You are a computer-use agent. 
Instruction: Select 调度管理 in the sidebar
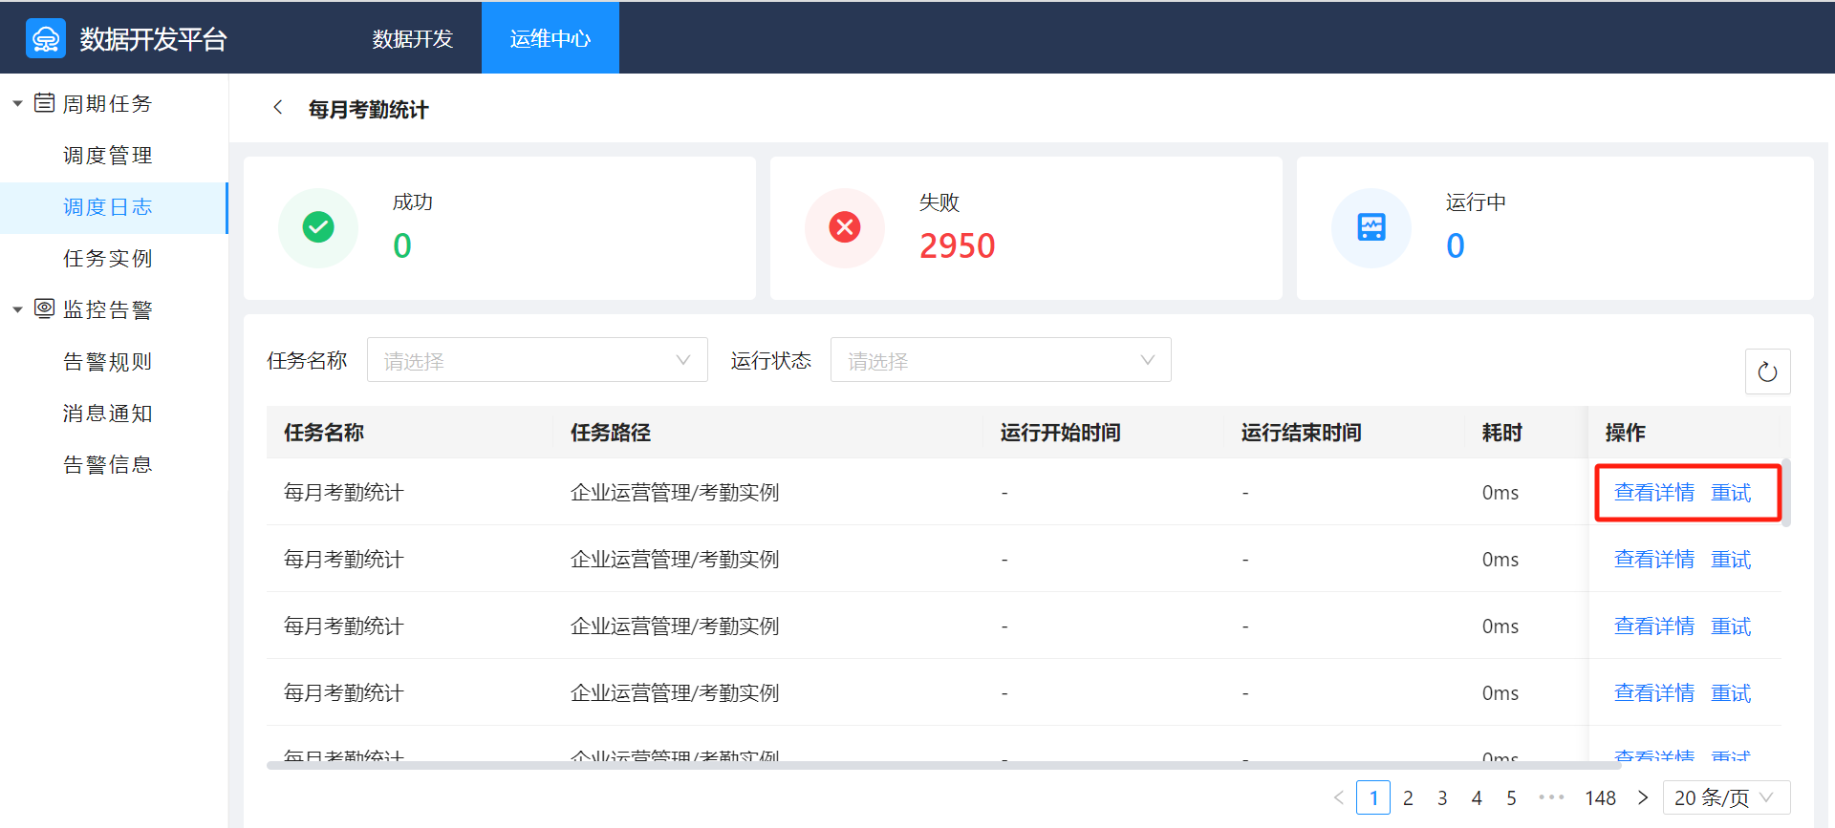coord(108,156)
